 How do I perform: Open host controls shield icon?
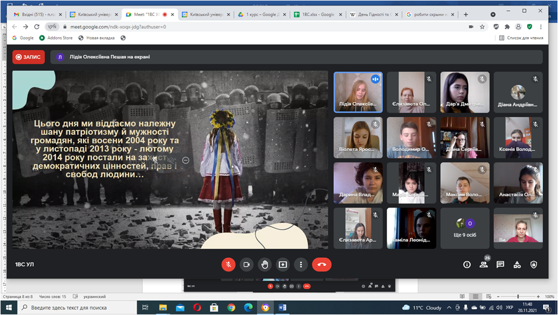[534, 265]
